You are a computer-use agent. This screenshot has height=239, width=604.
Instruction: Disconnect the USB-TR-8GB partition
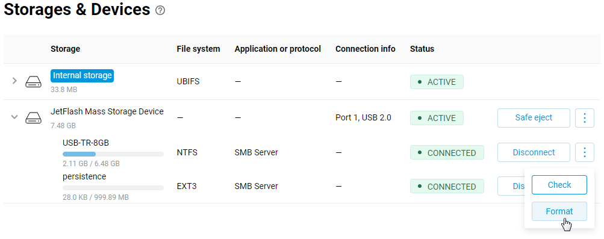pyautogui.click(x=534, y=152)
